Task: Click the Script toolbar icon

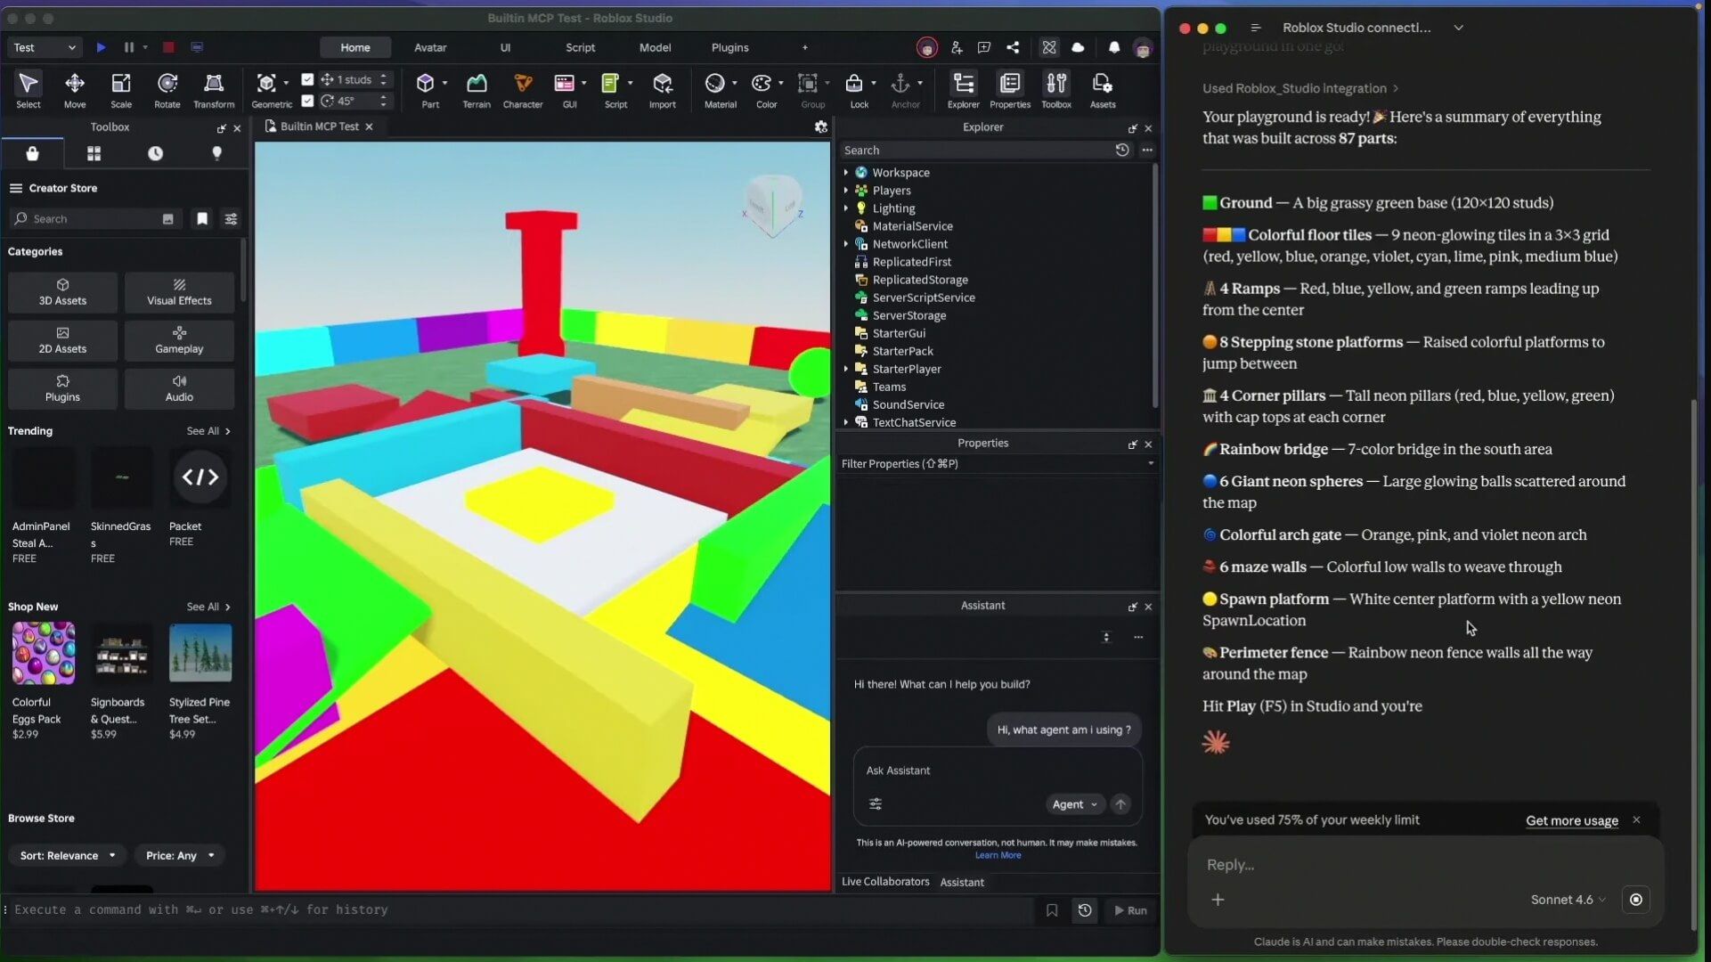Action: click(x=611, y=83)
